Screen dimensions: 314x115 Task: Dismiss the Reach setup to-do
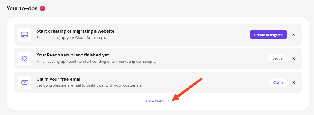click(293, 59)
